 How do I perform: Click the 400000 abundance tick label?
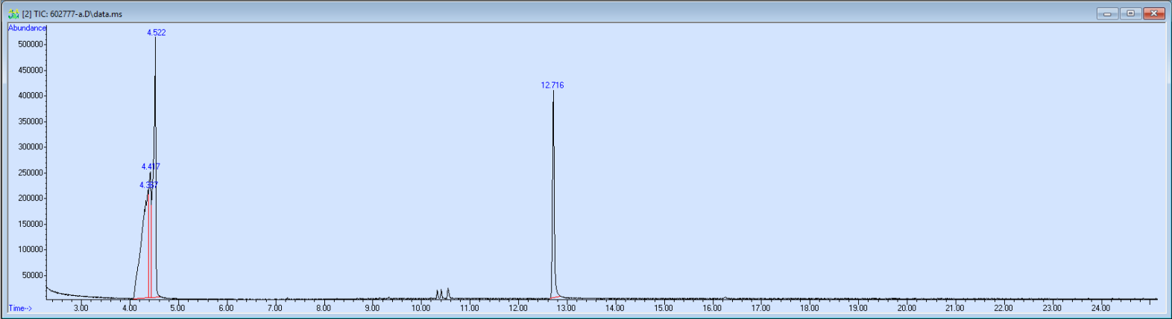tap(31, 96)
